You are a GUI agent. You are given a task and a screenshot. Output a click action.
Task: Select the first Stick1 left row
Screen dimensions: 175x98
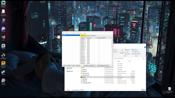point(96,39)
